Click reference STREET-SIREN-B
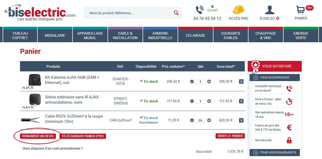Viewport: 322px width, 159px height. 120,101
